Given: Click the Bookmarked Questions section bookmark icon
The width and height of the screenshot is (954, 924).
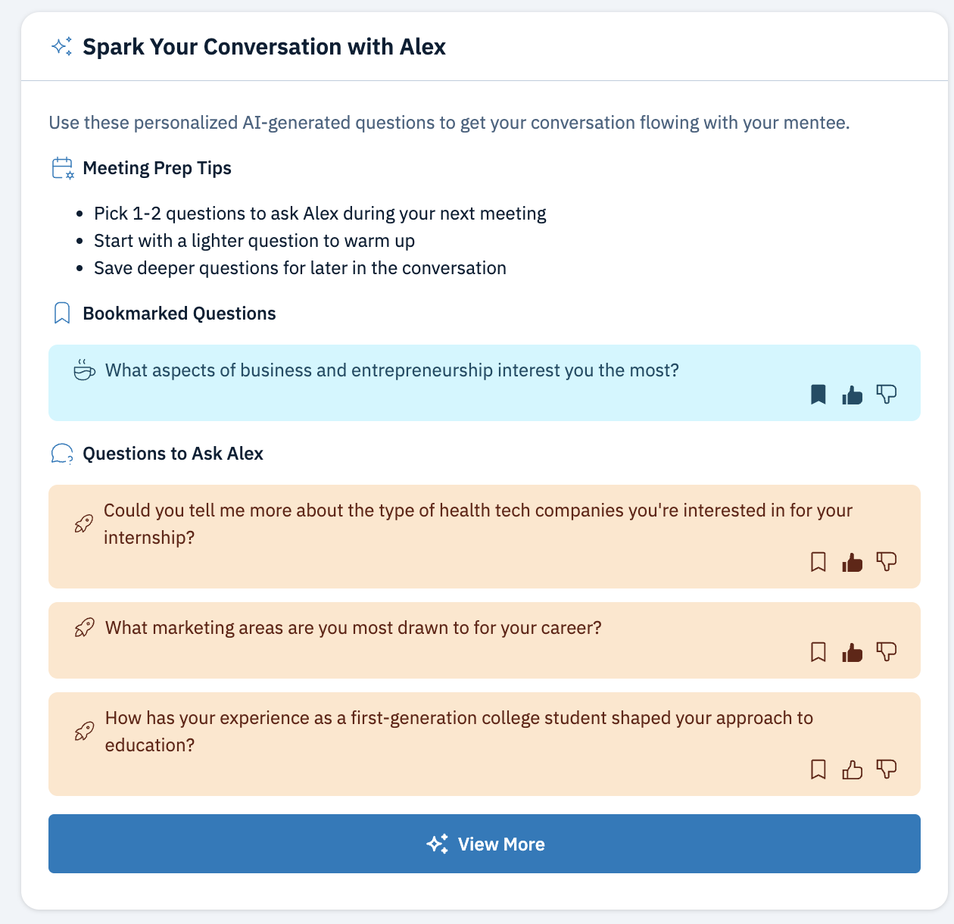Looking at the screenshot, I should [x=62, y=314].
